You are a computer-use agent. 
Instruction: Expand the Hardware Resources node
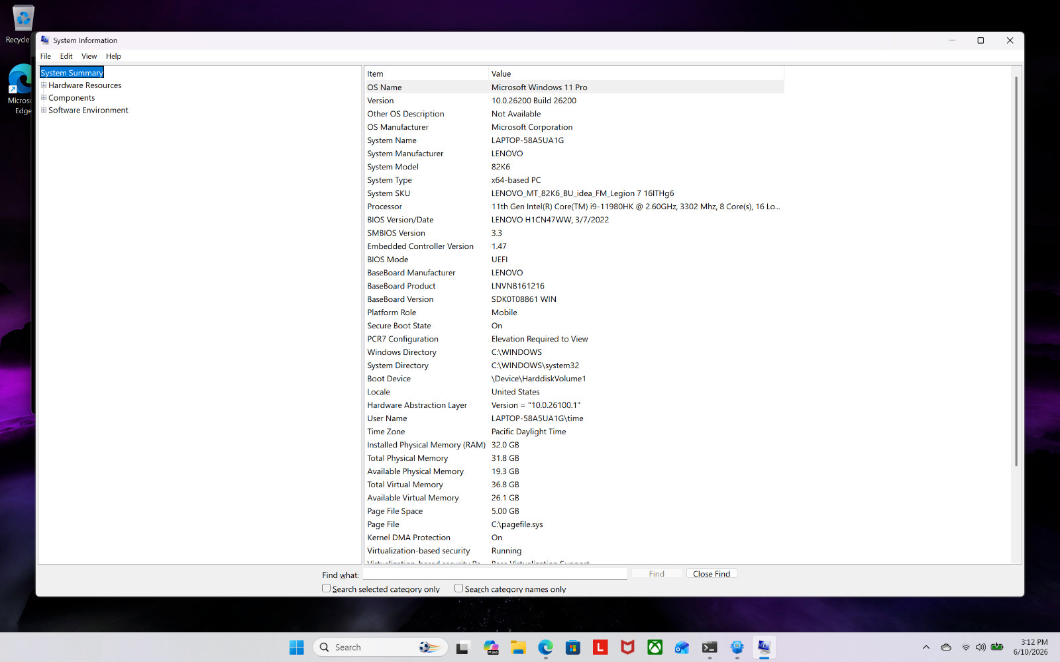tap(44, 85)
